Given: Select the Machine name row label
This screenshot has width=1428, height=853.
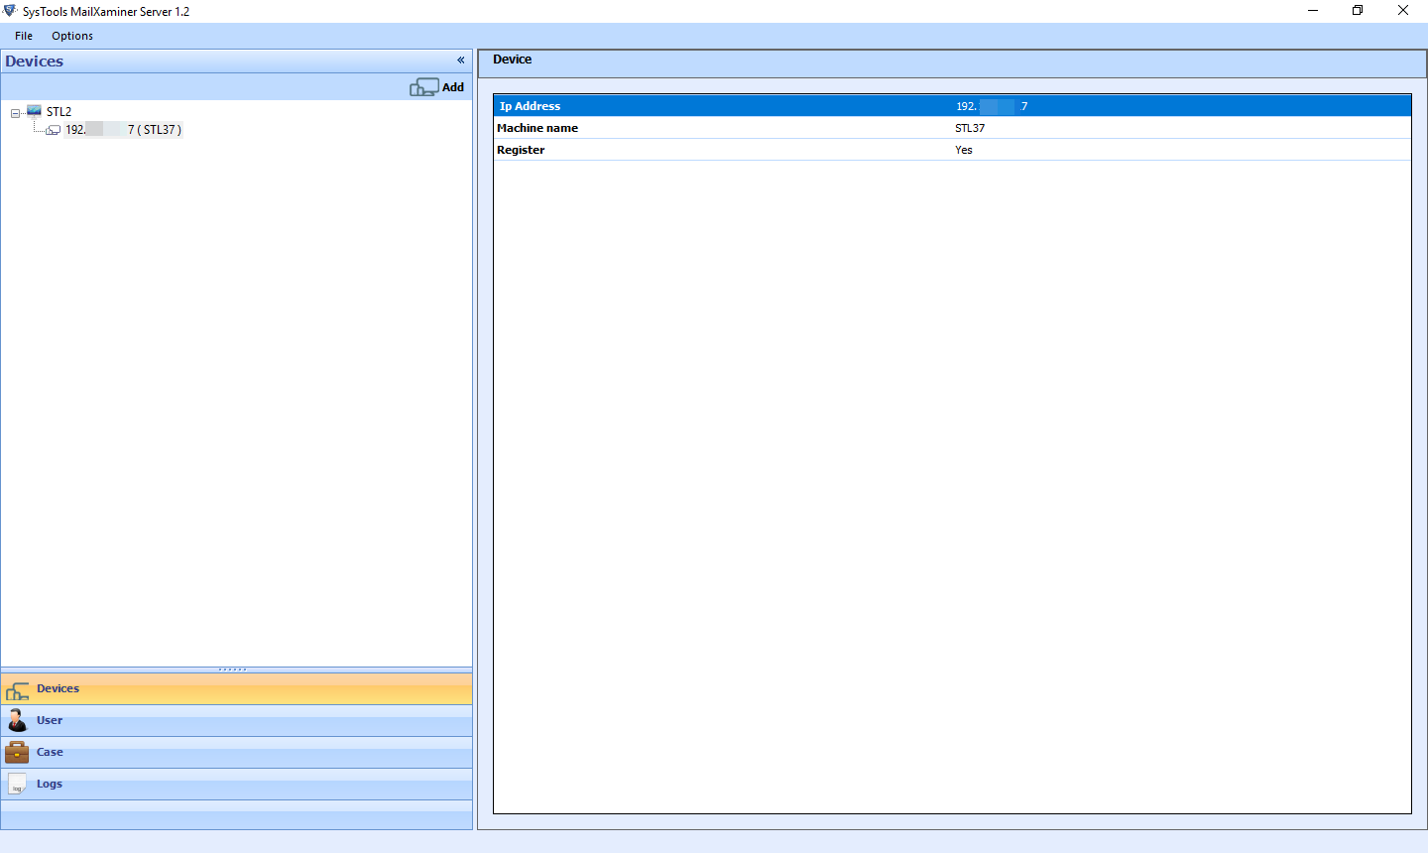Looking at the screenshot, I should [537, 128].
